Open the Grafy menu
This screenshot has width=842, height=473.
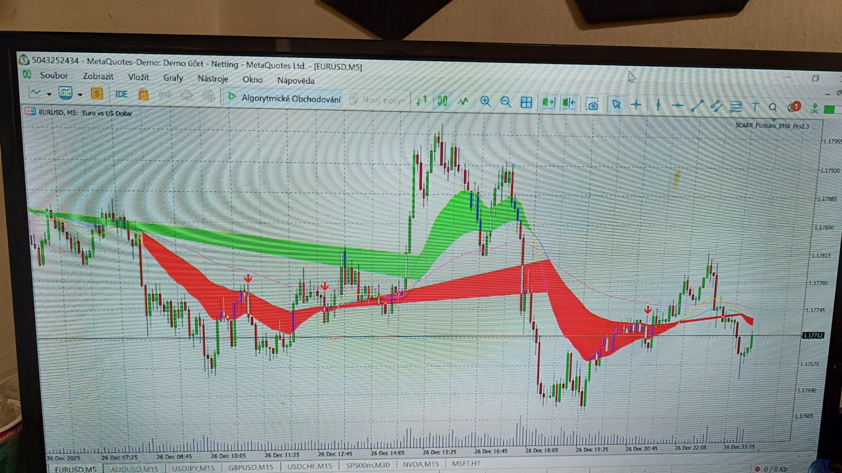[x=173, y=78]
